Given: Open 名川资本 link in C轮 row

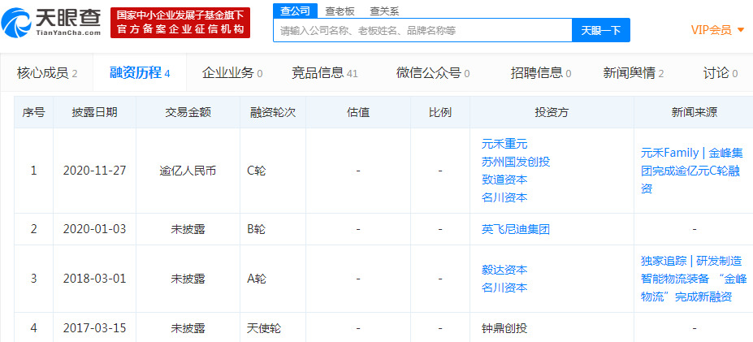Looking at the screenshot, I should [x=504, y=197].
